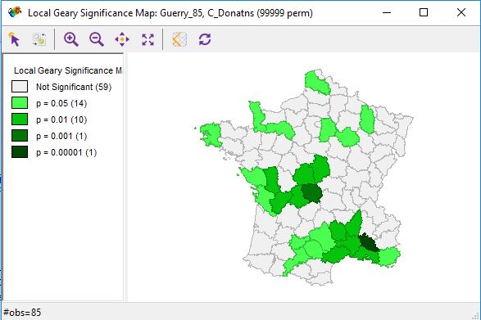This screenshot has height=320, width=481.
Task: Click the 'Not Significant (59)' legend label
Action: click(74, 87)
